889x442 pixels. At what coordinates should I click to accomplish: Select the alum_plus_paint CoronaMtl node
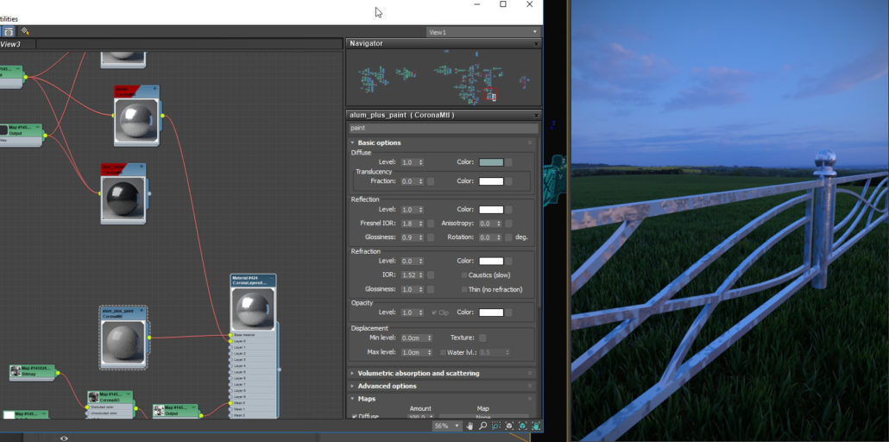tap(123, 338)
